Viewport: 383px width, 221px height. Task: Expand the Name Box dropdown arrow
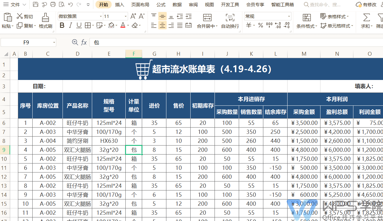pyautogui.click(x=54, y=43)
